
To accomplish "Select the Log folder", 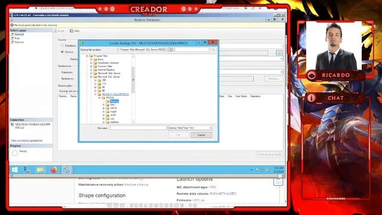I will click(x=112, y=118).
